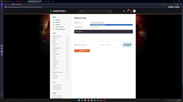Screen dimensions: 183x102
Task: Click the red Opera taskbar icon
Action: 101,100
